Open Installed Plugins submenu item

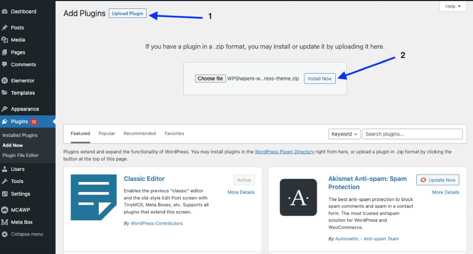(20, 135)
